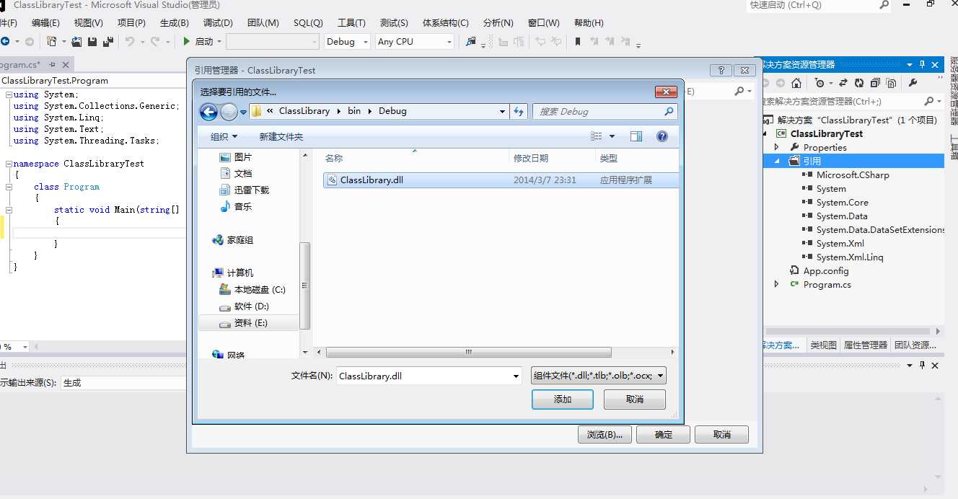Image resolution: width=958 pixels, height=499 pixels.
Task: Click the Refresh icon in Solution Explorer
Action: [x=859, y=83]
